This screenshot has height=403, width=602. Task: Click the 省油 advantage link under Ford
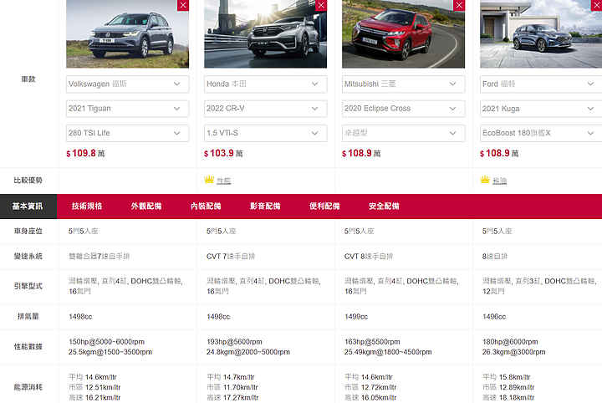pos(499,181)
